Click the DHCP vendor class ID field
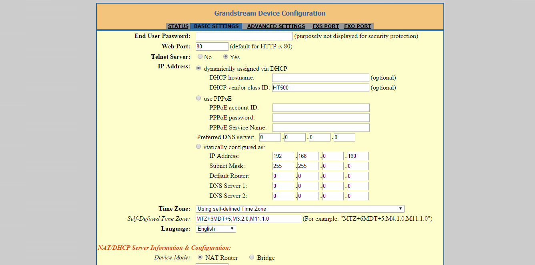Viewport: 535px width, 265px height. [x=321, y=88]
